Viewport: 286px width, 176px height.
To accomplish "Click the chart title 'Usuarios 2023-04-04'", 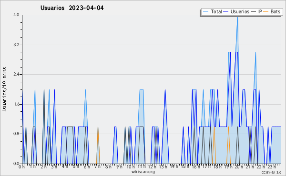I will point(72,8).
